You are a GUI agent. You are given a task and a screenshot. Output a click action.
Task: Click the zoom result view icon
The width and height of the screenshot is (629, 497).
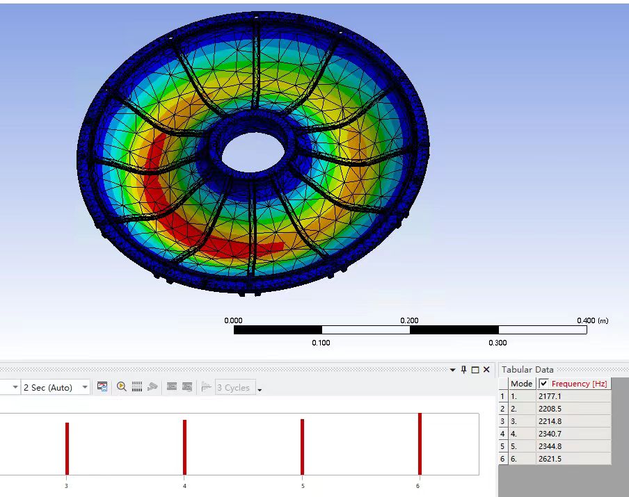coord(122,386)
